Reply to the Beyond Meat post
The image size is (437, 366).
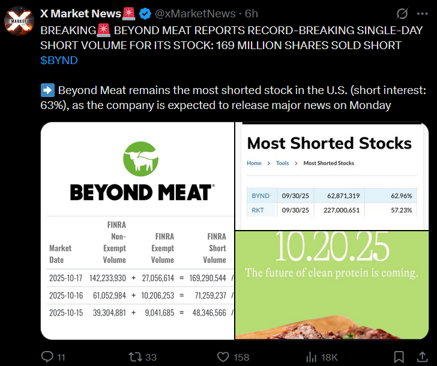(x=48, y=356)
